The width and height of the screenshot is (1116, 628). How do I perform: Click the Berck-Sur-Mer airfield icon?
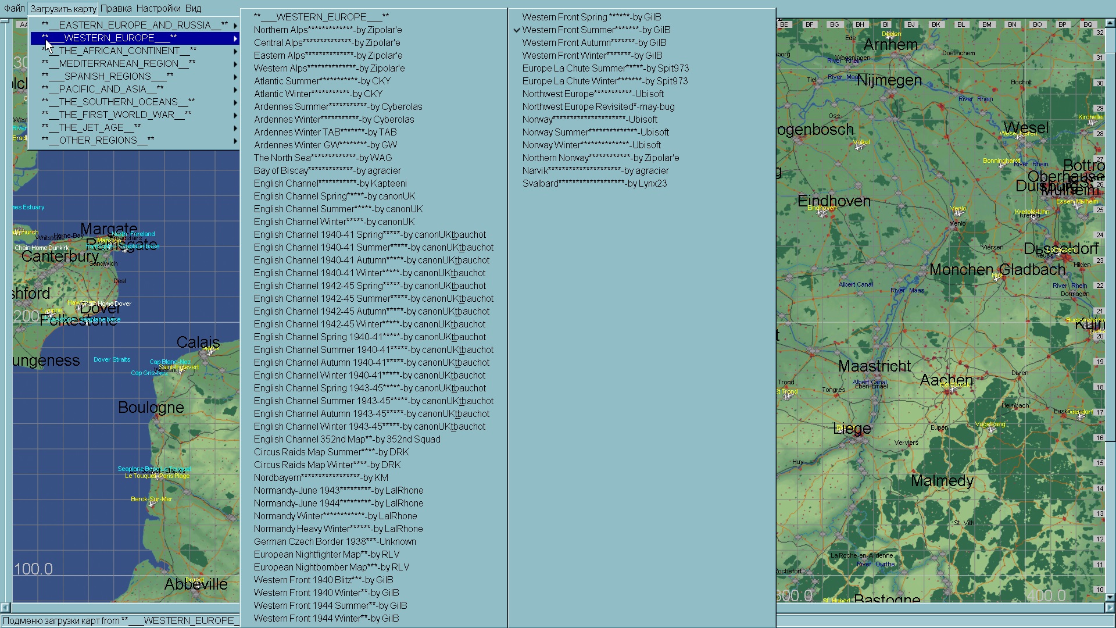pos(152,505)
